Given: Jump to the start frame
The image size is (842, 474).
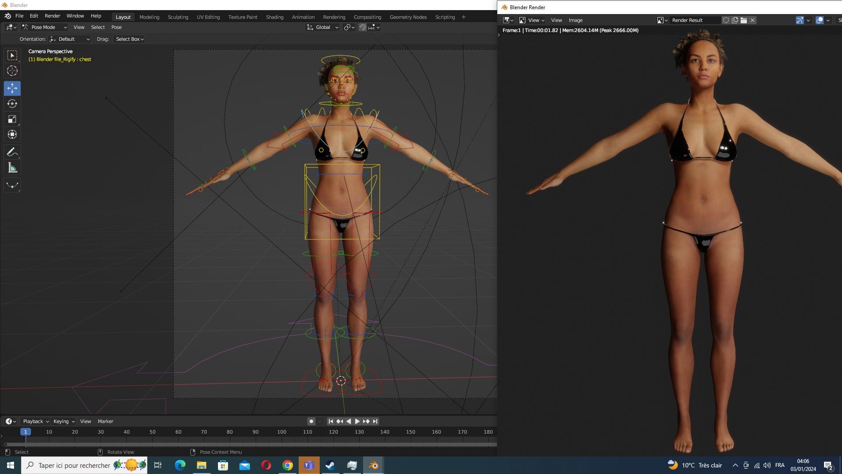Looking at the screenshot, I should click(331, 421).
